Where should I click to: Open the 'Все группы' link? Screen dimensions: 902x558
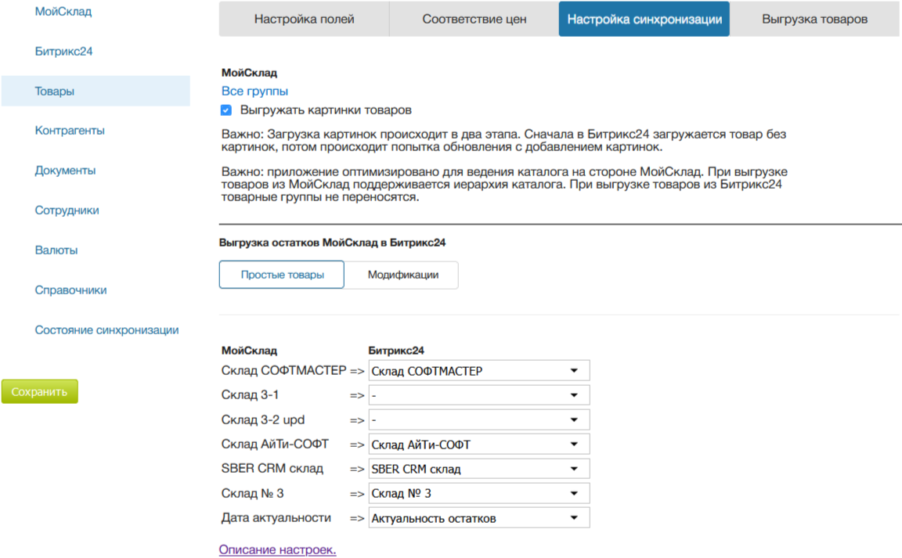click(x=254, y=92)
